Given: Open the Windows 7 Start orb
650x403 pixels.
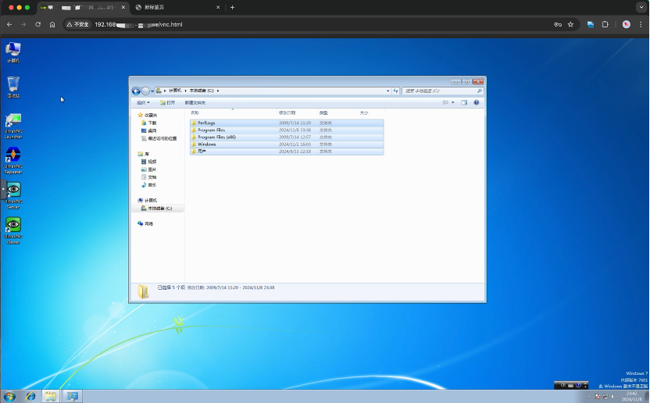Looking at the screenshot, I should [x=9, y=397].
